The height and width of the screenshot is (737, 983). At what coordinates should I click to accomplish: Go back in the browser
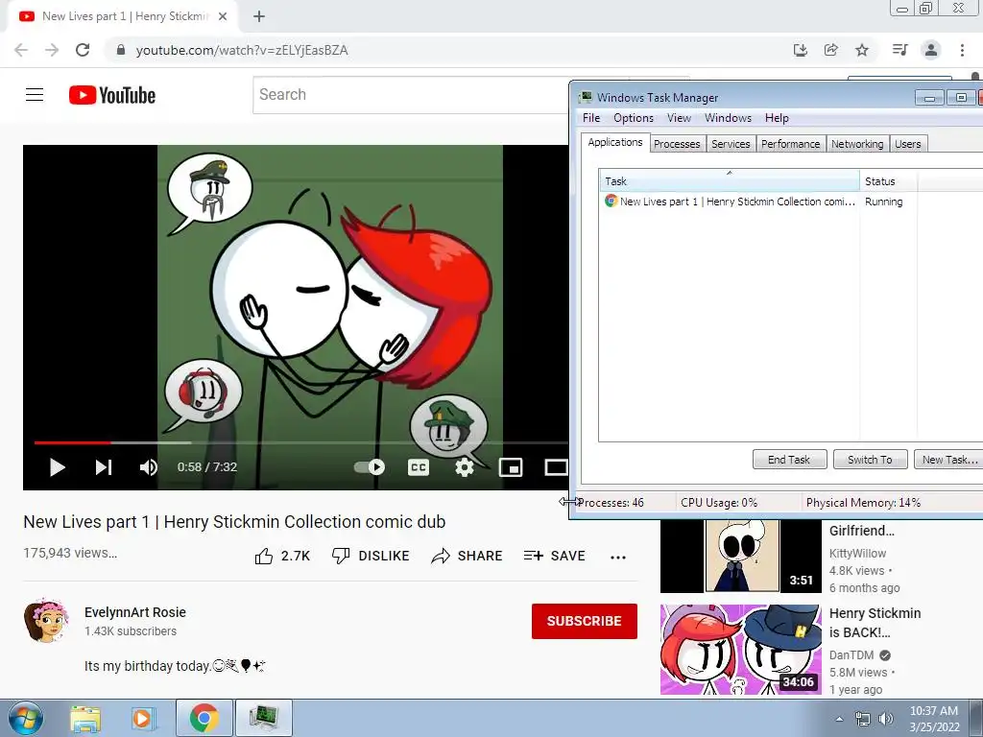click(x=21, y=50)
